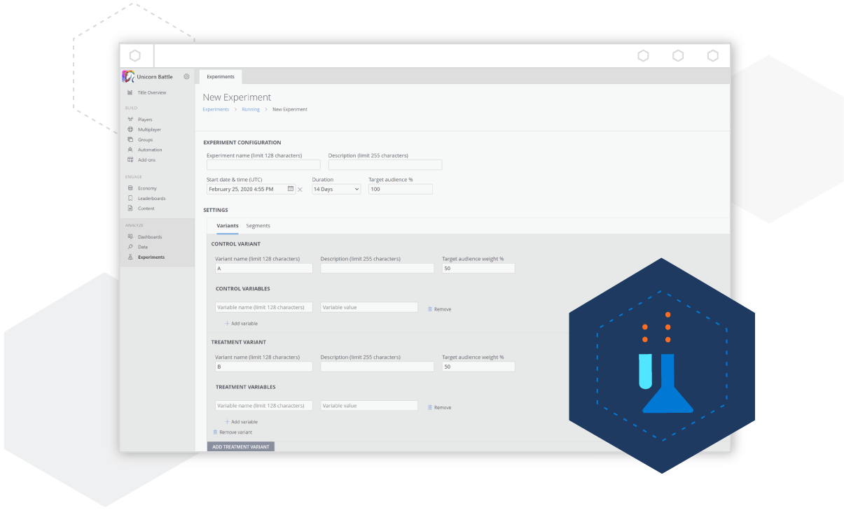Select the Variants tab
This screenshot has height=510, width=844.
point(228,226)
